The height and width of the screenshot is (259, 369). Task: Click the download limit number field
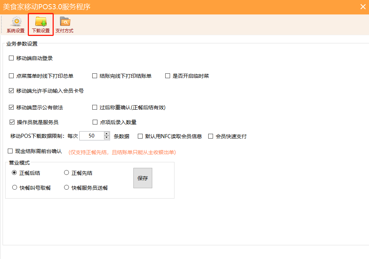[x=92, y=136]
